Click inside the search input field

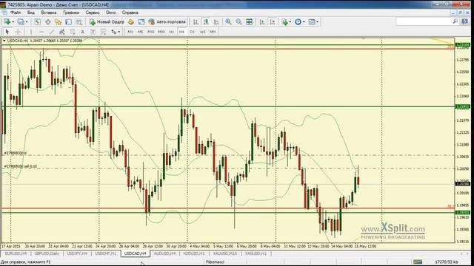tap(424, 21)
